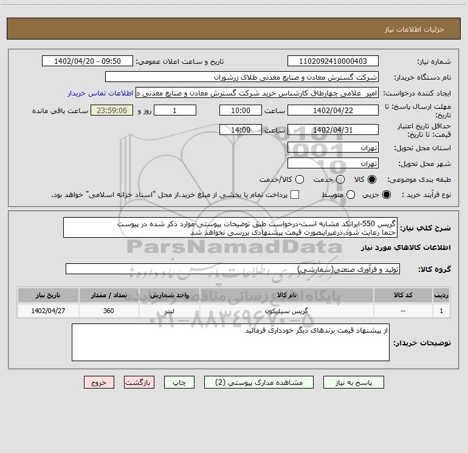Click the شماره نیاز field 1102092410000403
The image size is (468, 453).
pyautogui.click(x=333, y=61)
